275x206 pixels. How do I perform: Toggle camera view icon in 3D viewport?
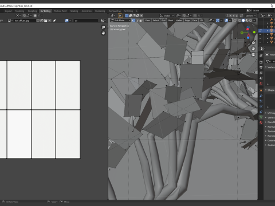pyautogui.click(x=253, y=55)
